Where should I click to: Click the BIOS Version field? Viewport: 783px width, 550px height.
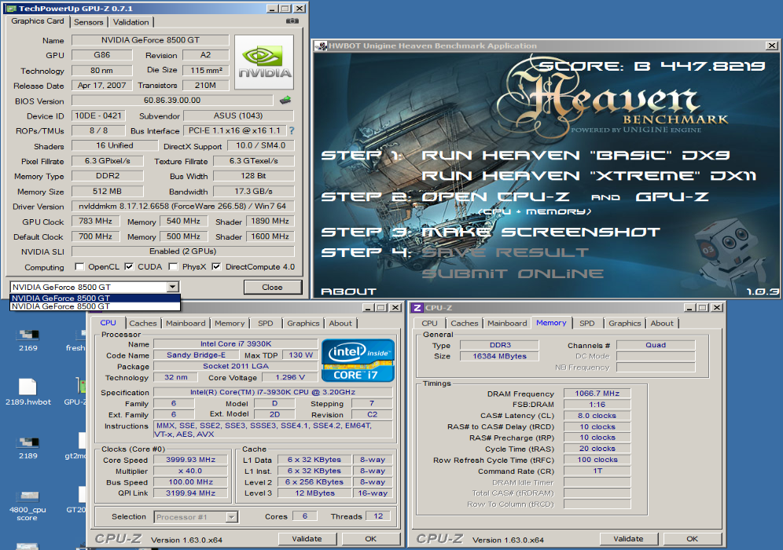172,101
